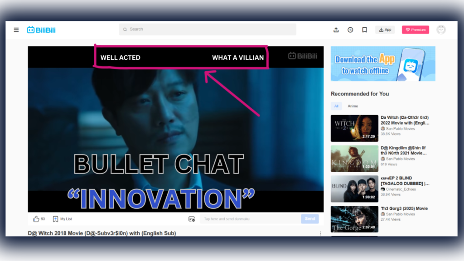The width and height of the screenshot is (464, 261).
Task: Expand more options beside the video title
Action: (320, 233)
